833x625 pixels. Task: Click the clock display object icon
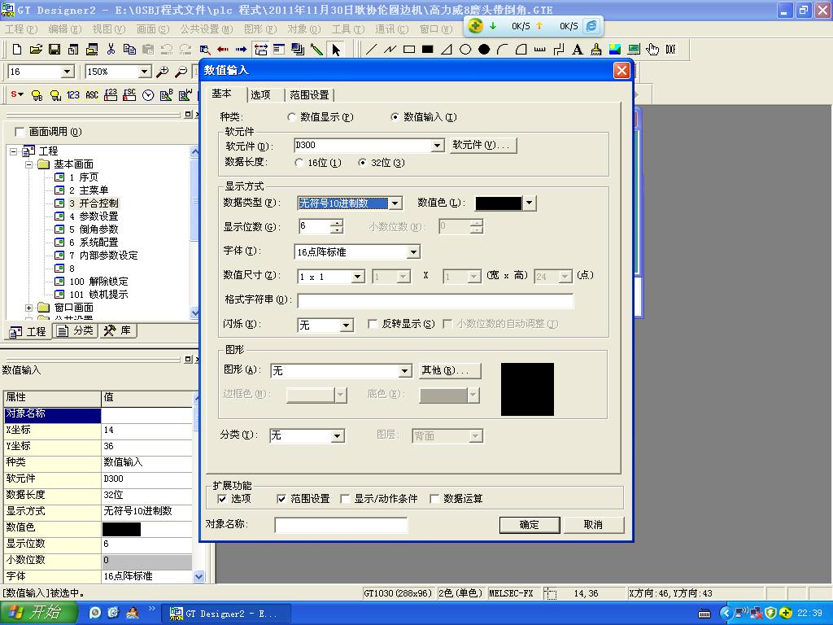pyautogui.click(x=148, y=95)
